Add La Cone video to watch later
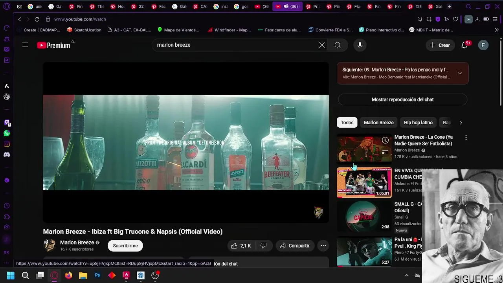Viewport: 503px width, 283px height. click(385, 140)
